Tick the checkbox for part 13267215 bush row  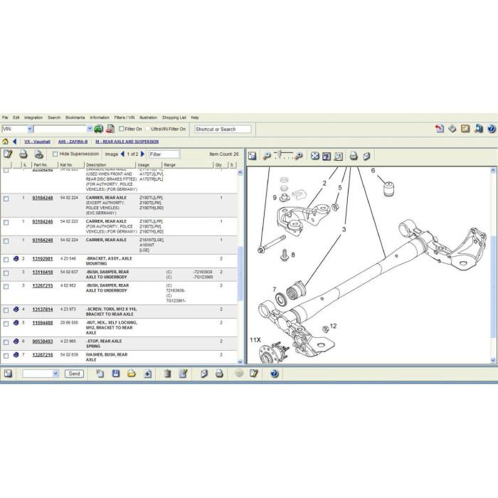pyautogui.click(x=6, y=287)
